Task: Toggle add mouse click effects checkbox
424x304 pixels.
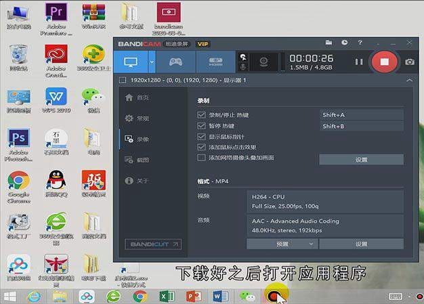Action: click(201, 147)
